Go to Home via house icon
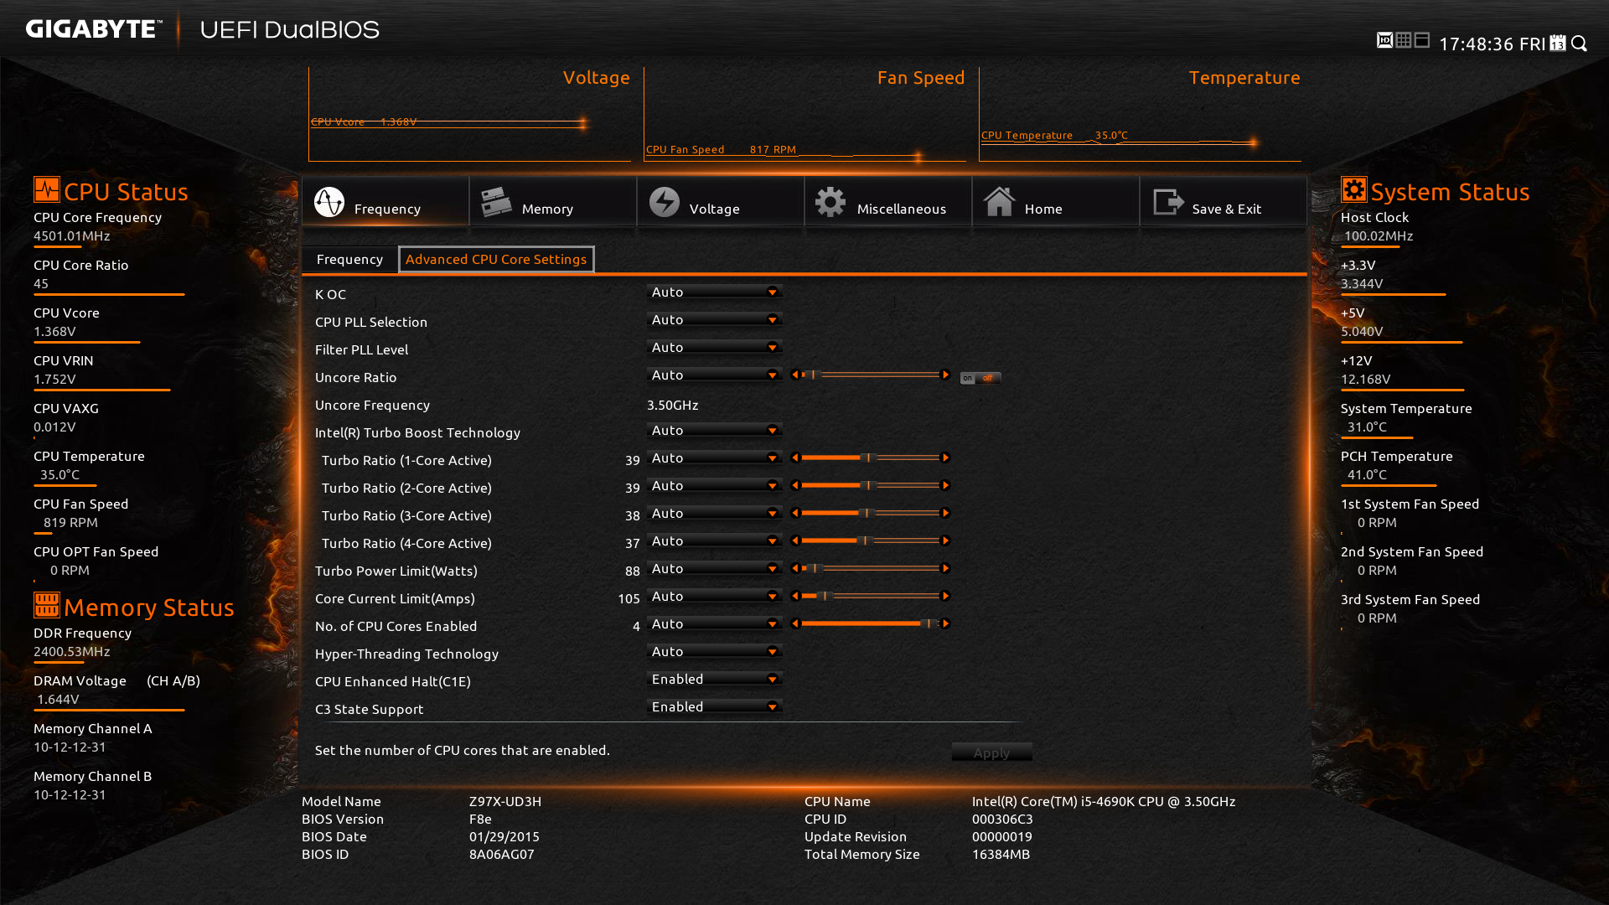Image resolution: width=1609 pixels, height=905 pixels. tap(999, 202)
